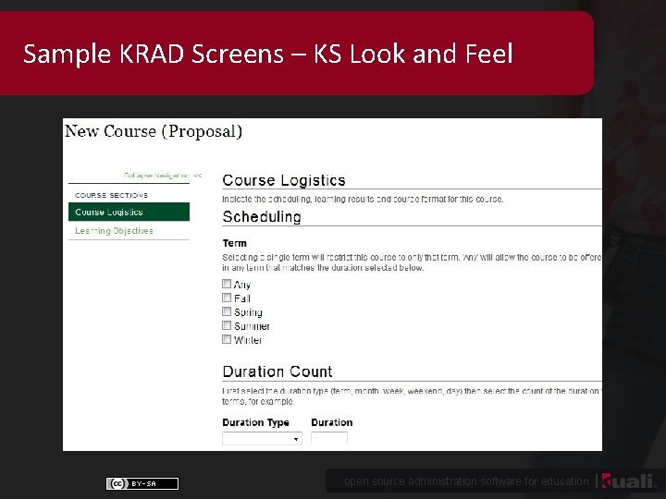The width and height of the screenshot is (666, 499).
Task: Check the Any term checkbox
Action: [x=227, y=284]
